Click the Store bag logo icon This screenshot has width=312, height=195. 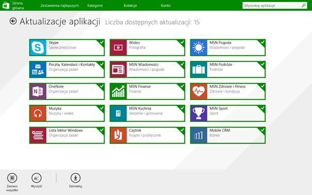click(6, 6)
